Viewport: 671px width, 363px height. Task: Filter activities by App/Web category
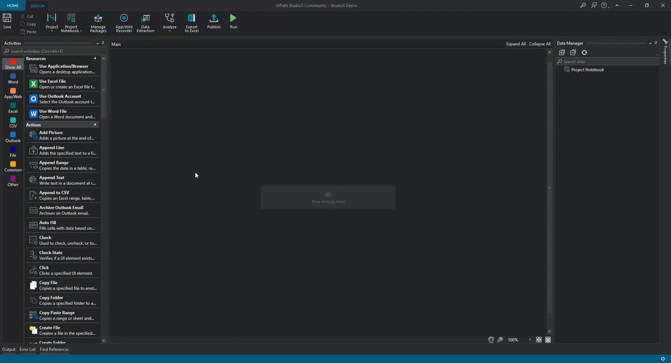point(13,93)
